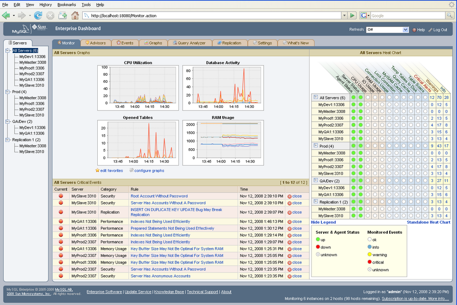Open the What's New tab
Viewport: 457px width, 305px height.
[x=296, y=43]
